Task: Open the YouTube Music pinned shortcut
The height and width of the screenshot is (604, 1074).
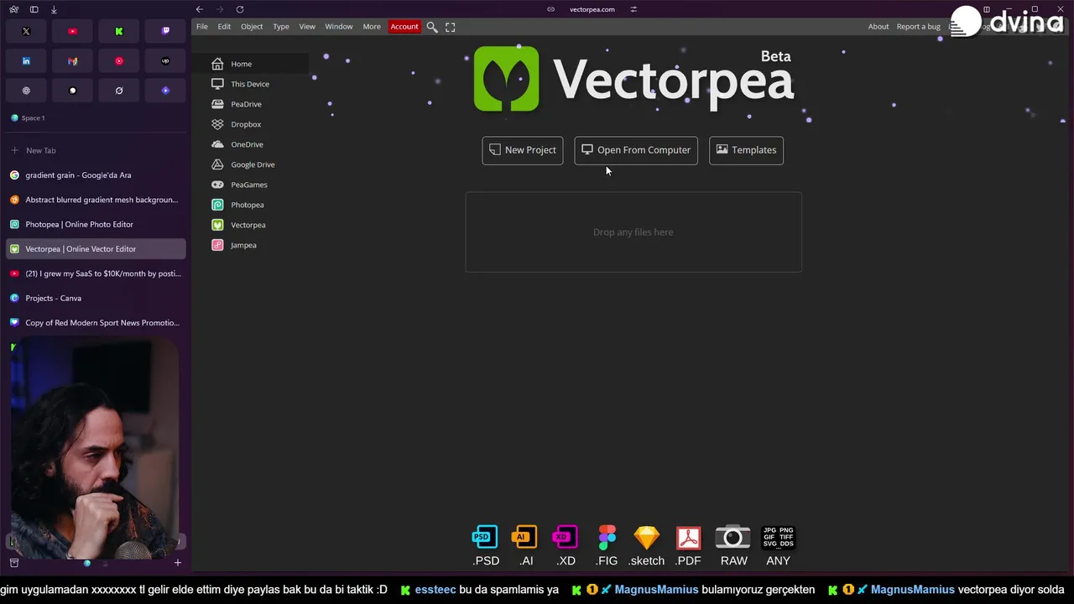Action: 119,61
